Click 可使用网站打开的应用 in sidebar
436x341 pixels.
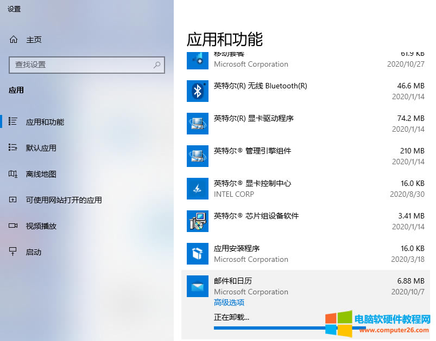pos(60,200)
